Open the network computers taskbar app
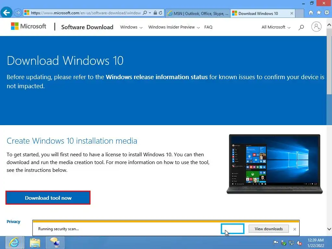Image resolution: width=332 pixels, height=249 pixels. point(55,243)
